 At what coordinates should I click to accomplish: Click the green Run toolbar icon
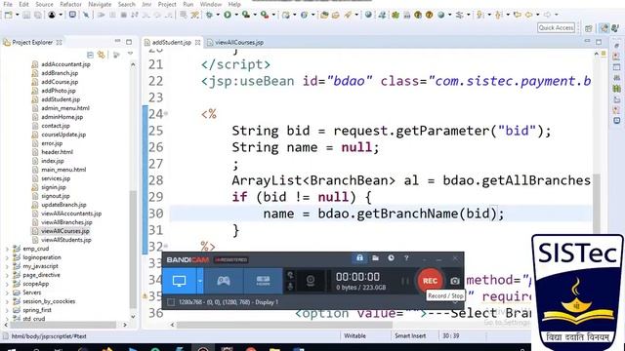pos(228,15)
